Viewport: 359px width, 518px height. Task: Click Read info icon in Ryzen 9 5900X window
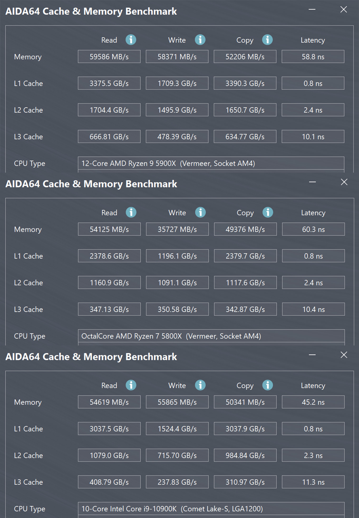[x=131, y=40]
